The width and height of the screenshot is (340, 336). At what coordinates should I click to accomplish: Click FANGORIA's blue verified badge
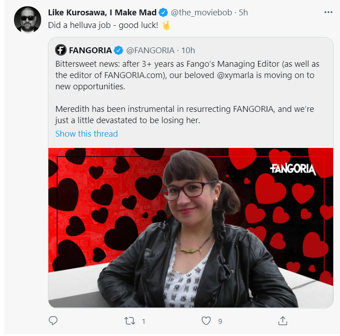tap(118, 50)
